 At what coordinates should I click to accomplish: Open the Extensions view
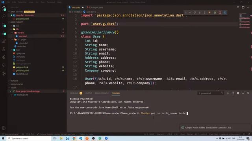(4, 41)
